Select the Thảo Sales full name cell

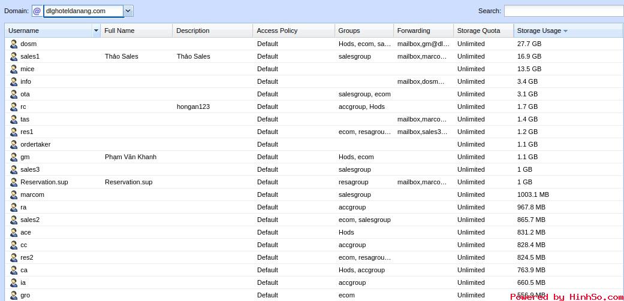tap(121, 56)
